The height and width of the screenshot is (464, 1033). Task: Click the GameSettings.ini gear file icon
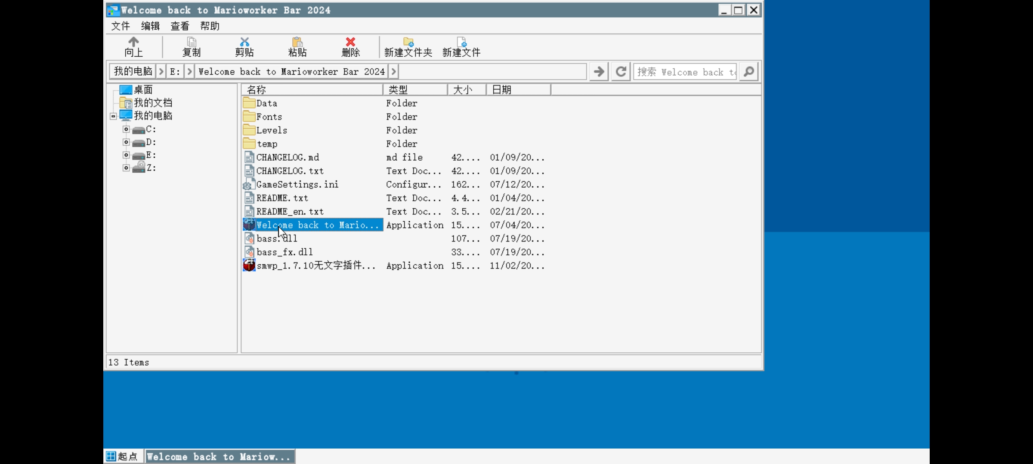[248, 184]
